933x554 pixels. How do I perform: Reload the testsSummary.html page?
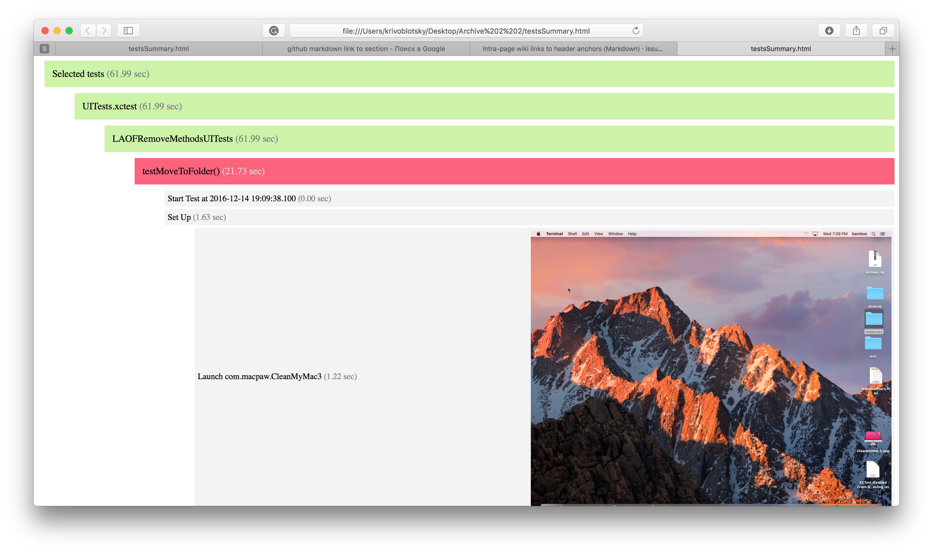[636, 31]
